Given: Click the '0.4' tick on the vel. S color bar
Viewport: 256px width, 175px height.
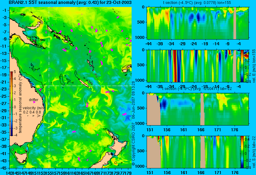Looking at the screenshot, I should (x=247, y=139).
